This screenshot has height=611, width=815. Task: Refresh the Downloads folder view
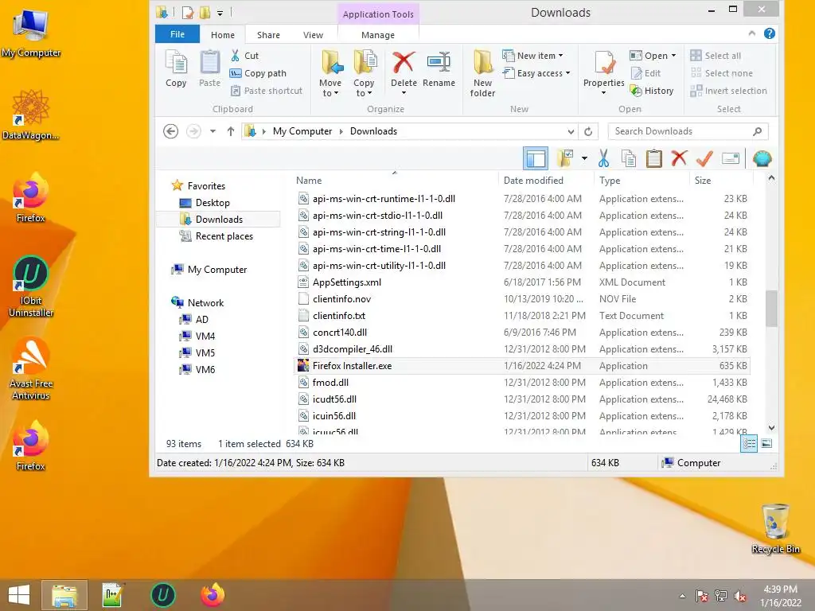[x=588, y=131]
